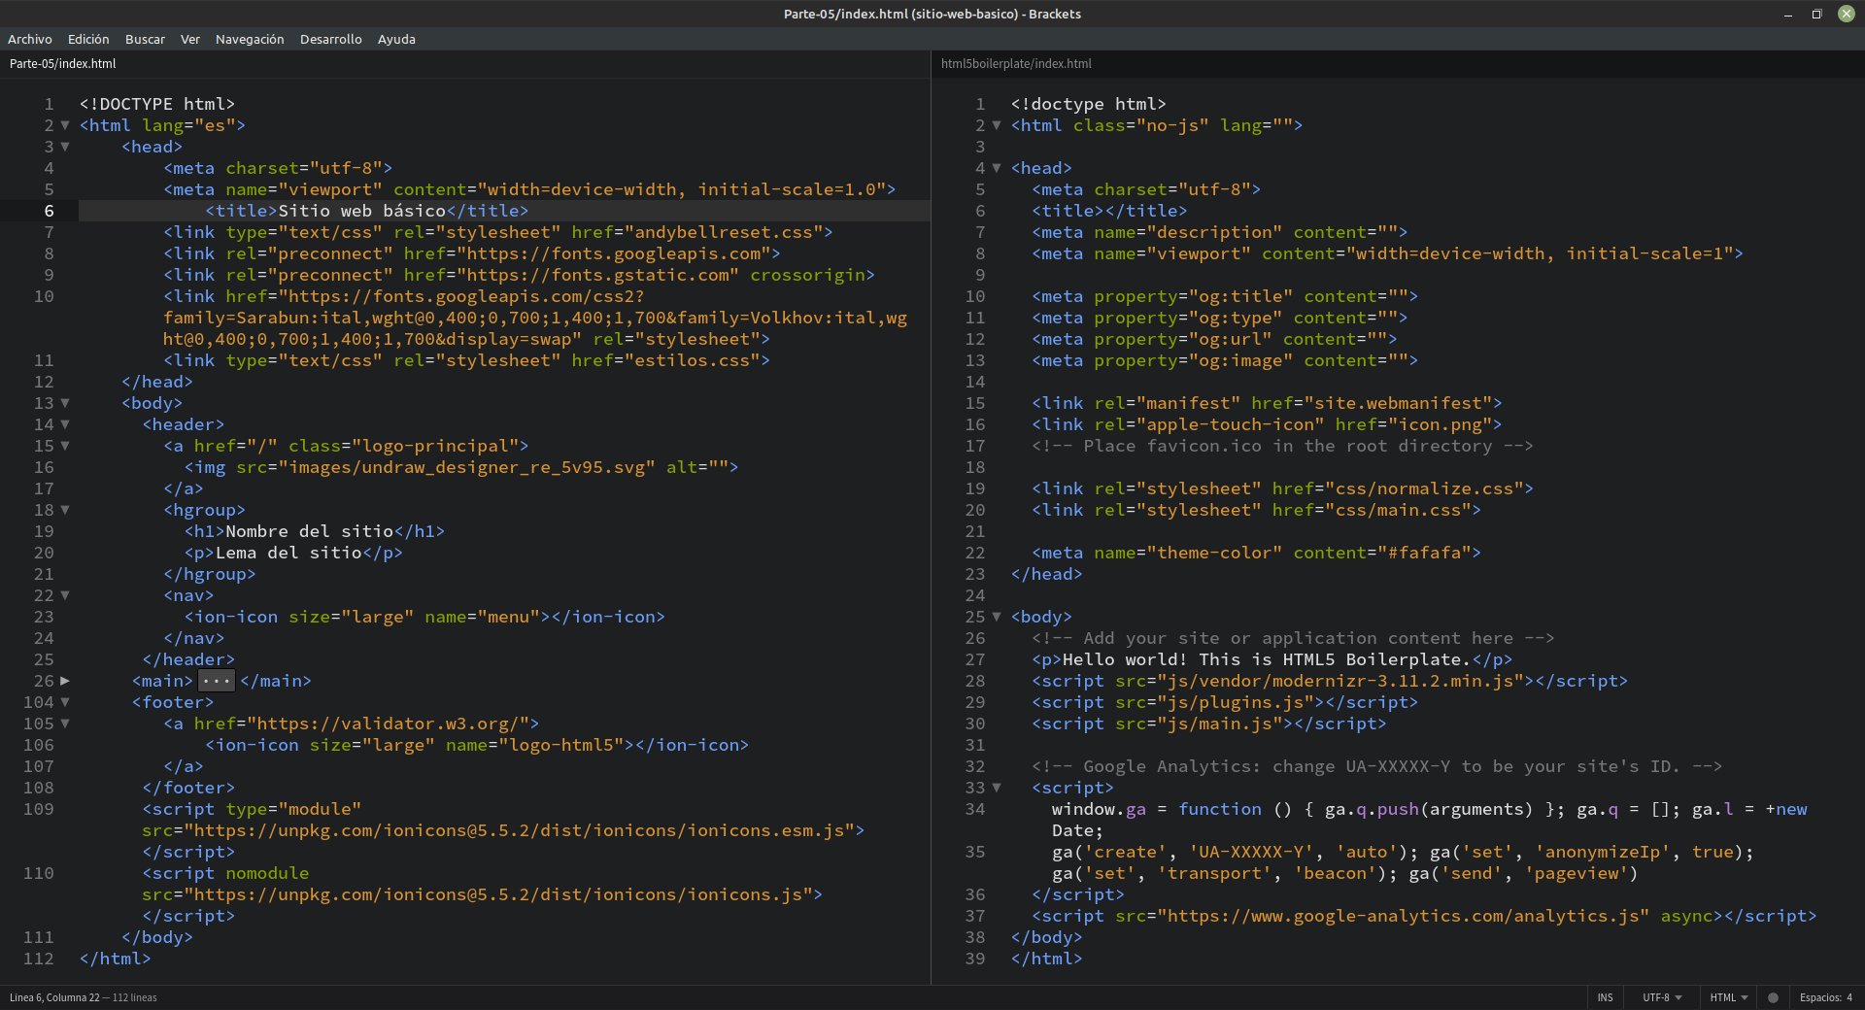Screen dimensions: 1865x1010
Task: Open the Archivo menu
Action: pos(30,39)
